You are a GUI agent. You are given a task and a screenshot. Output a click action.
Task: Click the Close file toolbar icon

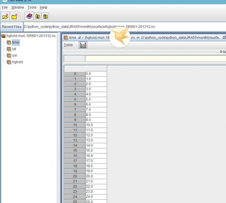coord(15,16)
